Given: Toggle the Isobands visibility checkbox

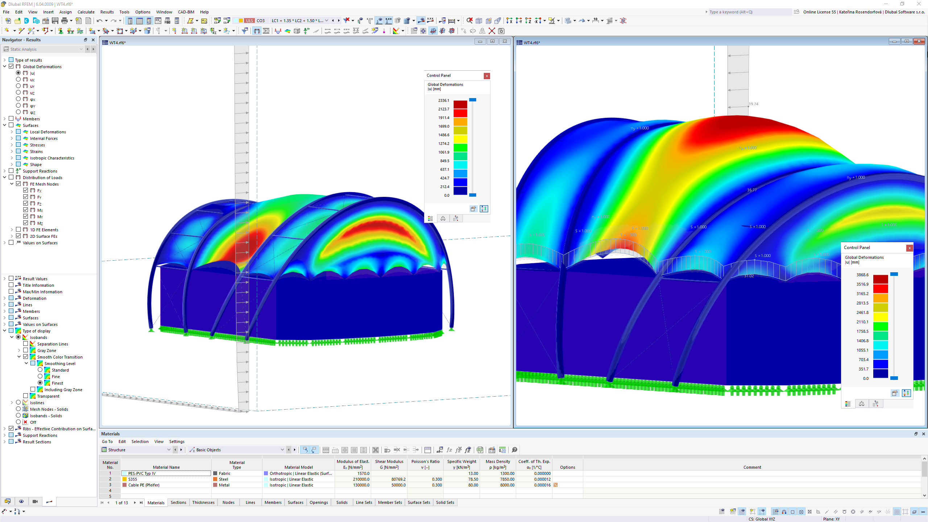Looking at the screenshot, I should coord(18,337).
